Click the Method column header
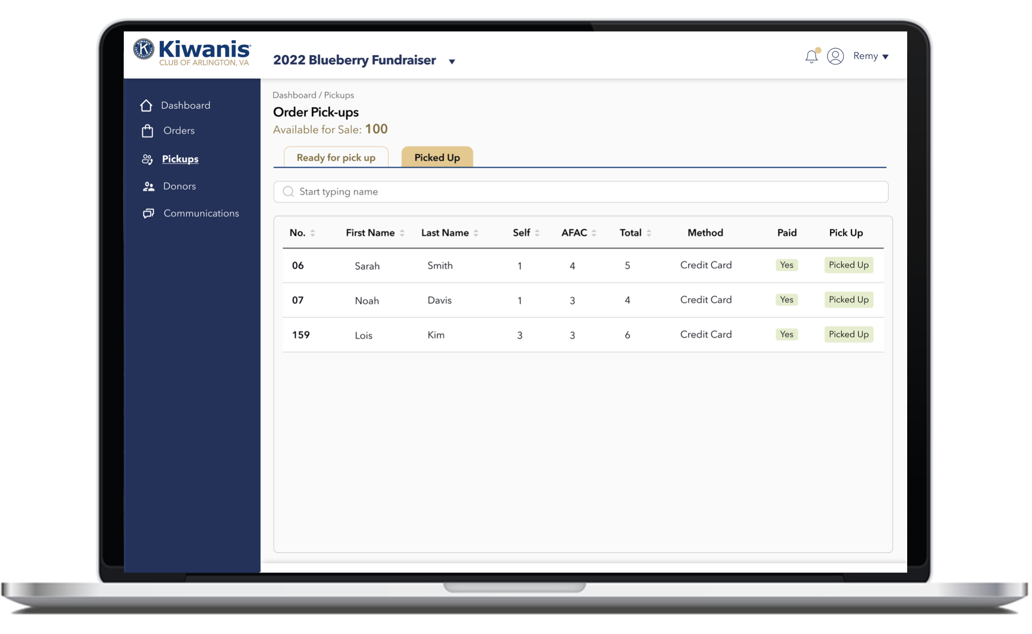The image size is (1032, 634). (705, 233)
